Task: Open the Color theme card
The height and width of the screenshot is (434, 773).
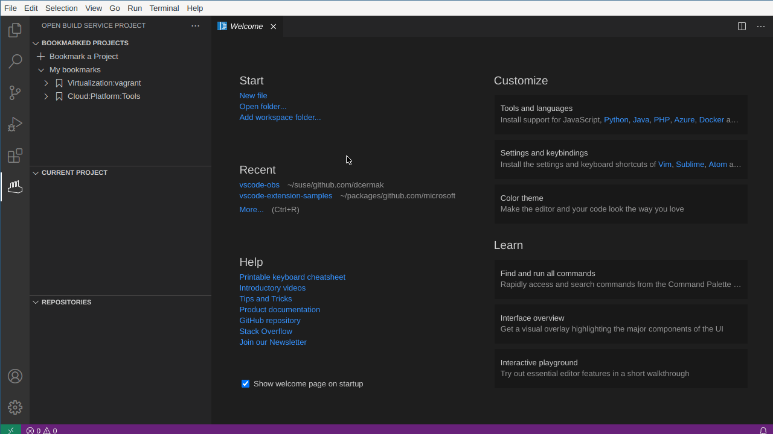Action: click(x=621, y=204)
